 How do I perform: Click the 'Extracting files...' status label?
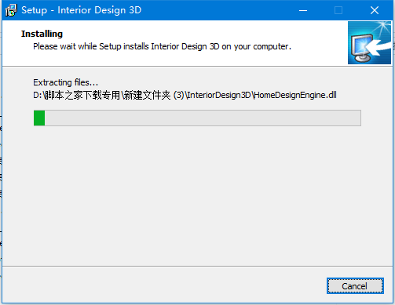[x=65, y=82]
